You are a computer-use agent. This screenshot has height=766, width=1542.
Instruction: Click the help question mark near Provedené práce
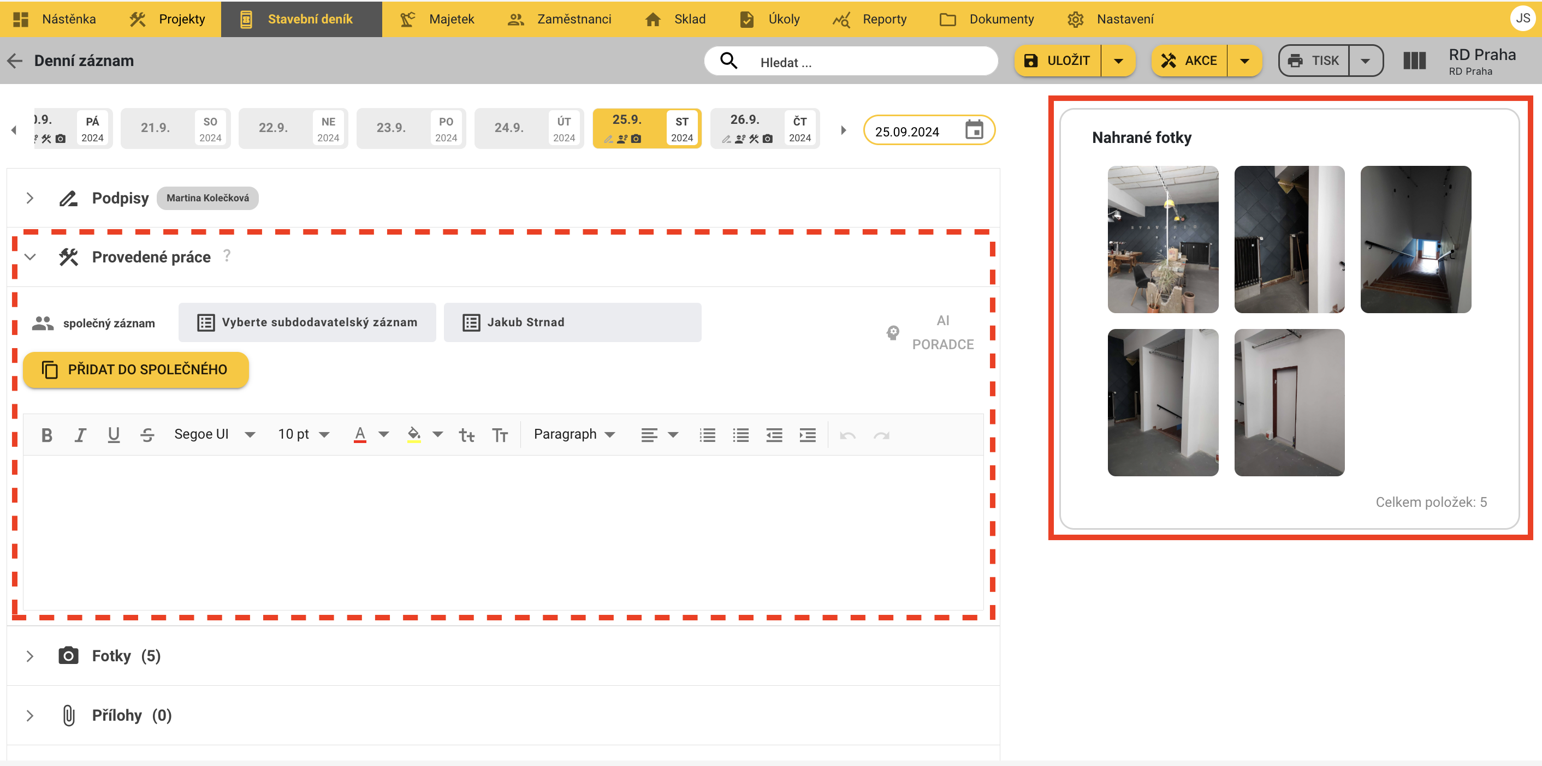[227, 256]
